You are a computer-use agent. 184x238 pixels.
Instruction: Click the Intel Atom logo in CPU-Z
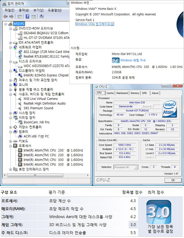170,108
